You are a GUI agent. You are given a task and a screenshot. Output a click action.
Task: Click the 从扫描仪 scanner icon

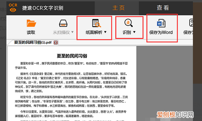click(x=63, y=23)
